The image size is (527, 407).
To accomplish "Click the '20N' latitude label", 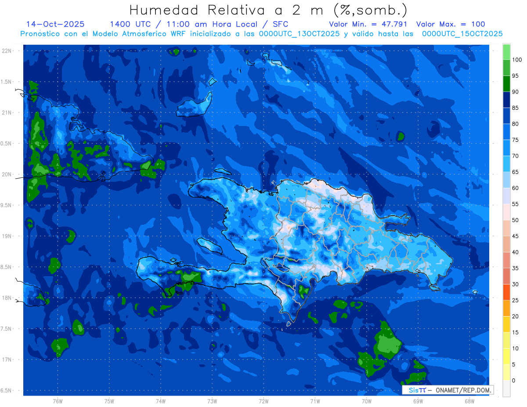I will [7, 174].
